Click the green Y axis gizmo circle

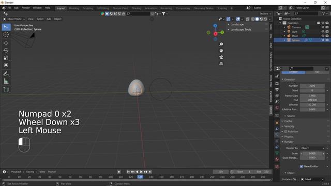(222, 32)
